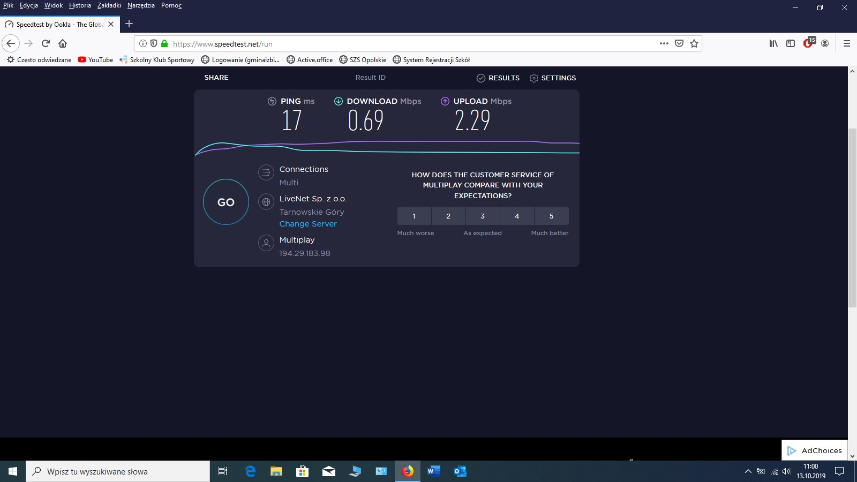Reload the current page
The image size is (857, 482).
tap(46, 43)
